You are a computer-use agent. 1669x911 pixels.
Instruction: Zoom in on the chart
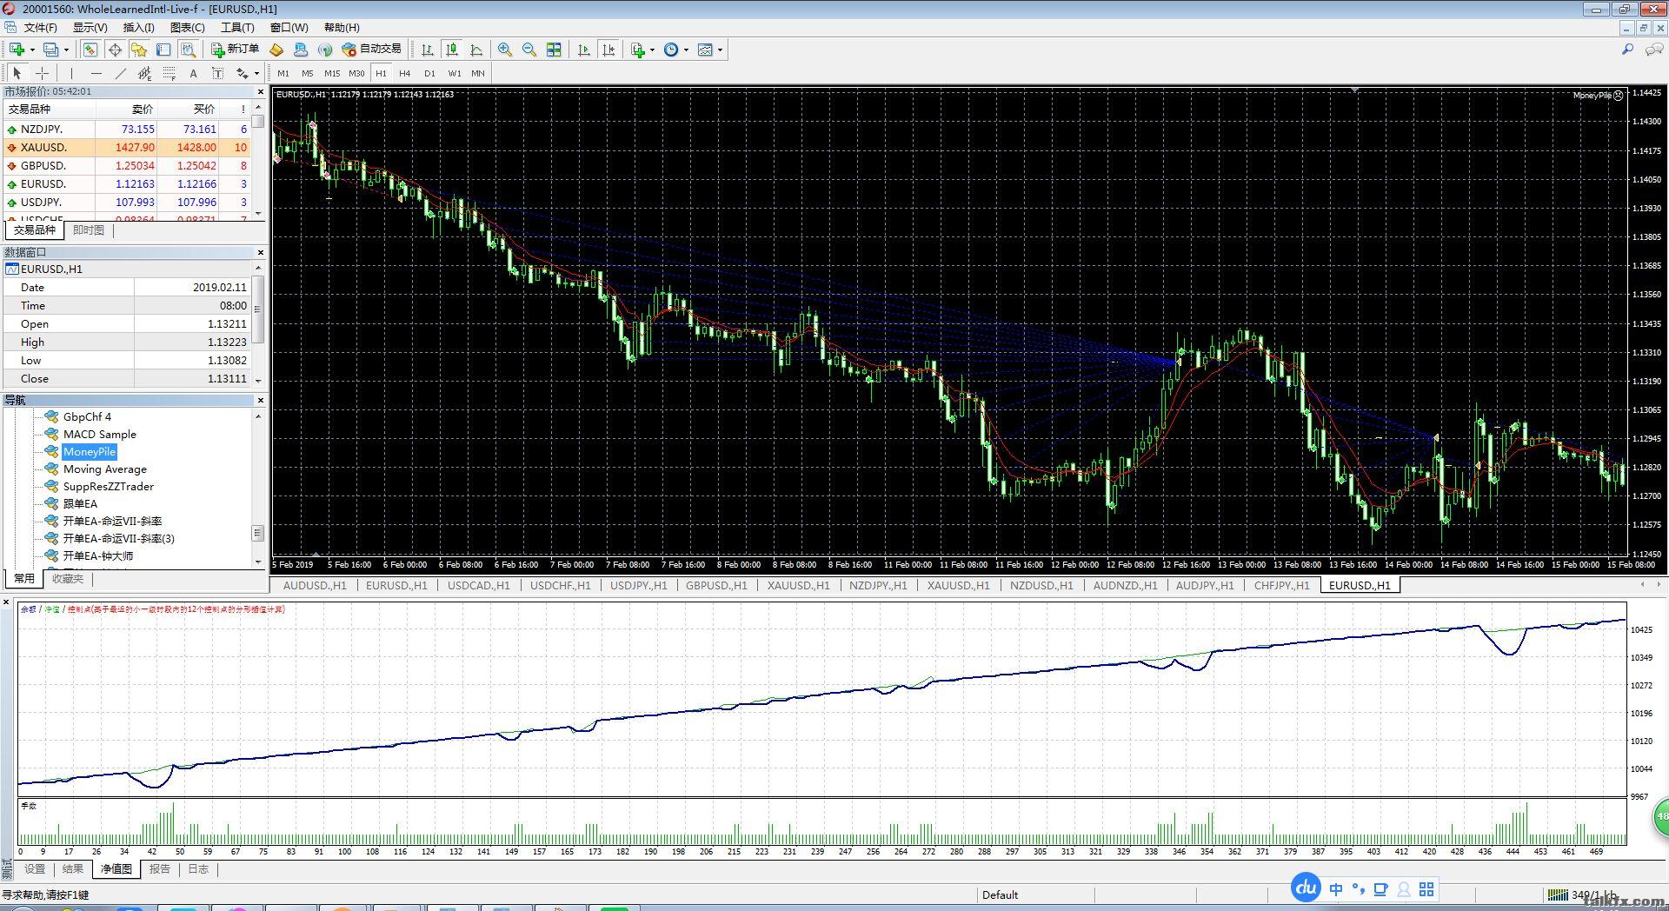505,50
